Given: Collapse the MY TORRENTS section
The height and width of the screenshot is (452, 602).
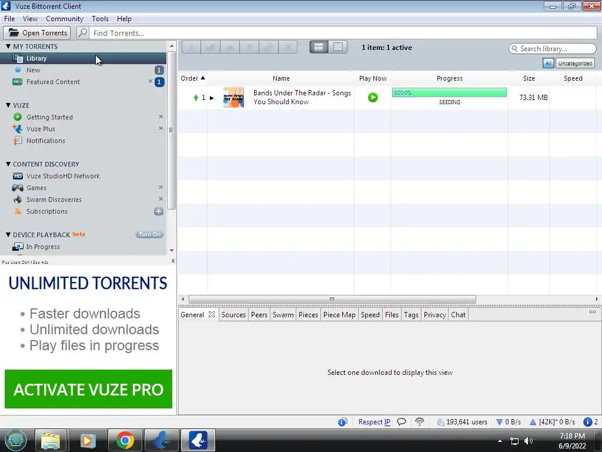Looking at the screenshot, I should (8, 46).
